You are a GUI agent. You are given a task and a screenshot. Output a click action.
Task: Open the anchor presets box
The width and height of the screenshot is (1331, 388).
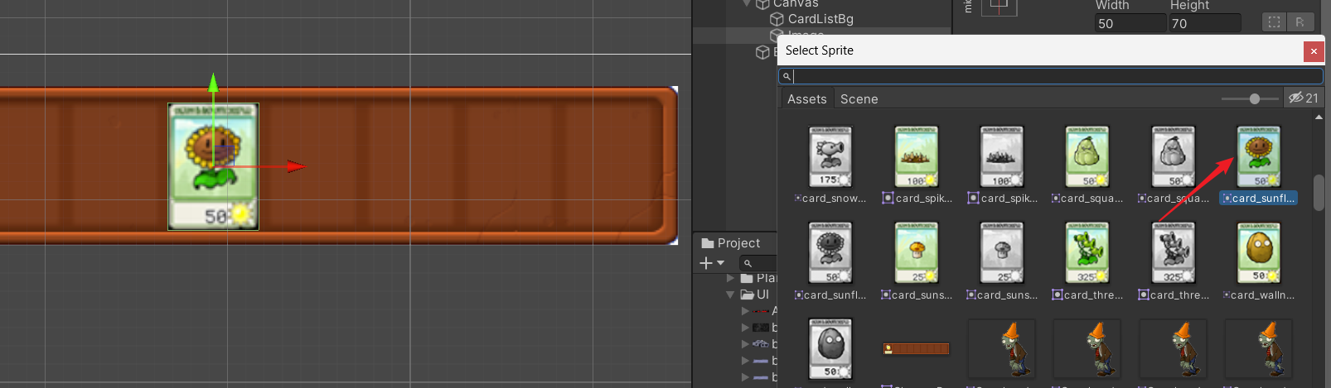point(999,7)
